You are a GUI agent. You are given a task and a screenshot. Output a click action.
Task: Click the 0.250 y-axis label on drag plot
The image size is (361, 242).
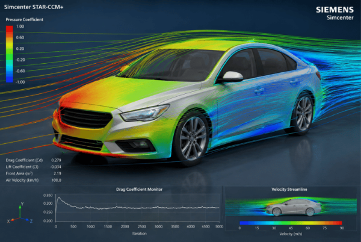coord(48,212)
